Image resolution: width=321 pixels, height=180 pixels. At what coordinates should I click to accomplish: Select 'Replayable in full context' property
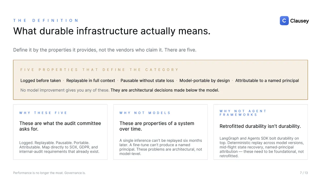pyautogui.click(x=91, y=81)
